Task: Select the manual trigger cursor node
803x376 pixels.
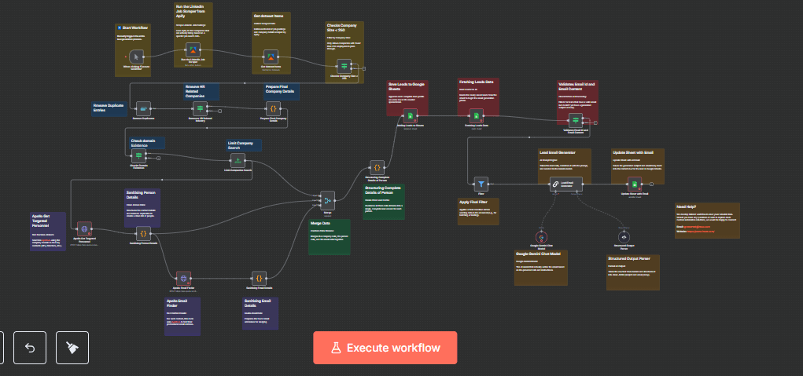Action: coord(136,57)
